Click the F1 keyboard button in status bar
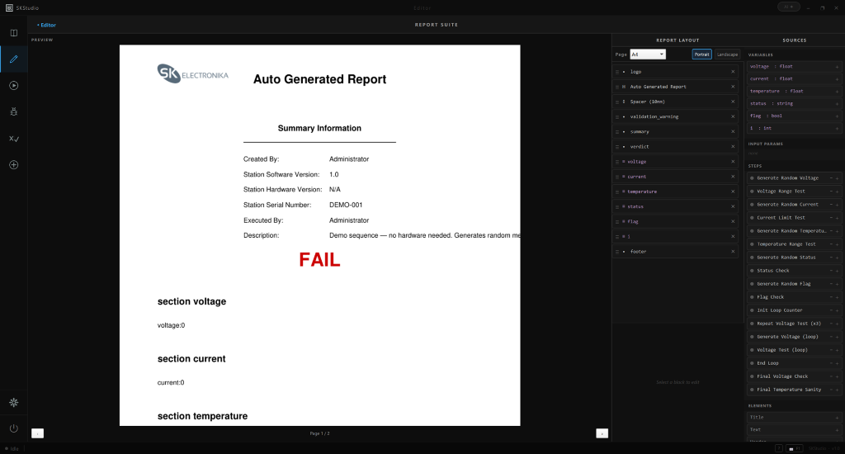Viewport: 845px width, 454px height. click(795, 448)
